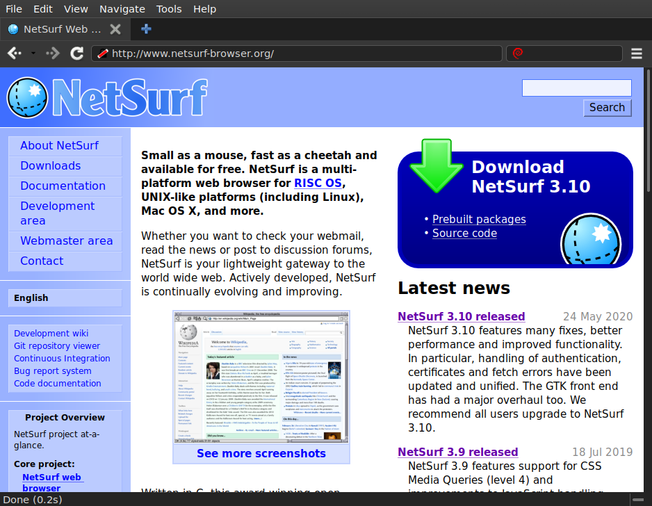The image size is (652, 506).
Task: Click the padlock icon in URL bar
Action: [x=102, y=54]
